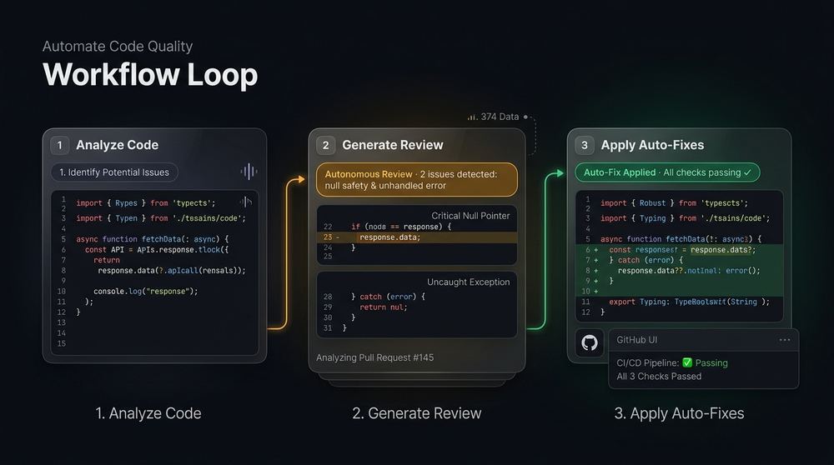Click '} catch (error) {' line in Uncaught Exception
The image size is (834, 465).
[388, 297]
